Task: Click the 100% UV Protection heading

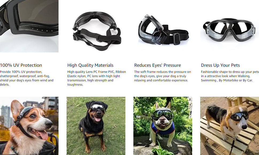Action: (21, 65)
